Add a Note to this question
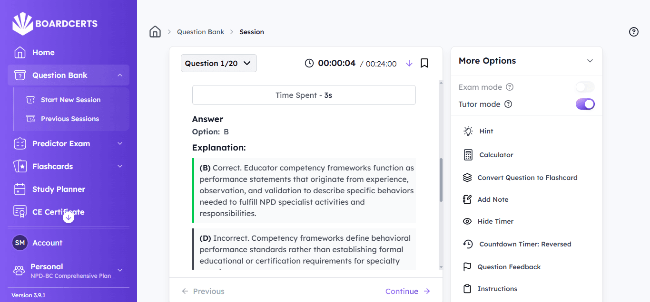Image resolution: width=650 pixels, height=302 pixels. tap(492, 199)
